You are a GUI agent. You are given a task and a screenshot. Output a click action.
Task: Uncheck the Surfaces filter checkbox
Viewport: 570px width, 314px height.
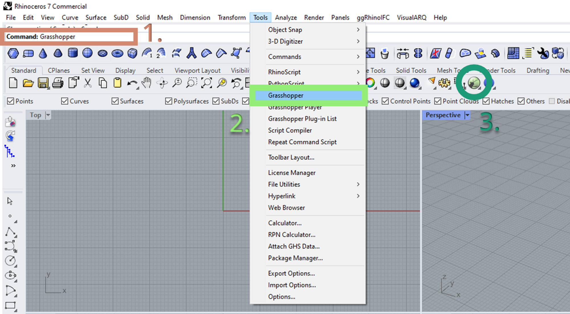tap(115, 101)
